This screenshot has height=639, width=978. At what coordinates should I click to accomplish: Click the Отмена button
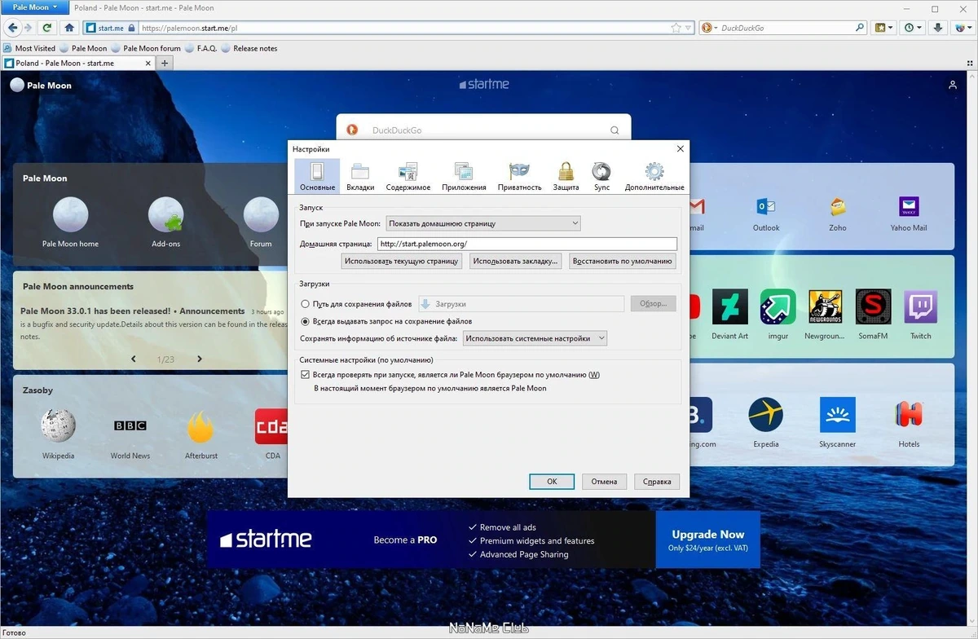click(604, 482)
